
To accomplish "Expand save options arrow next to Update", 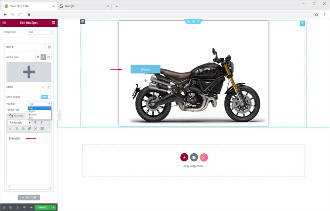I will point(53,207).
